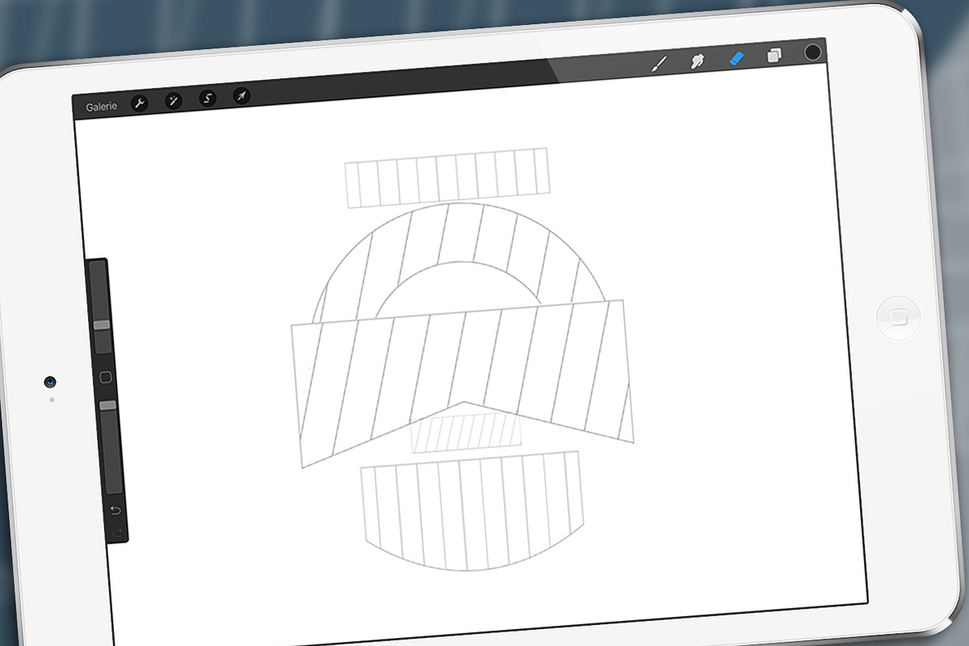This screenshot has height=646, width=969.
Task: Open the Galerie view
Action: 102,107
